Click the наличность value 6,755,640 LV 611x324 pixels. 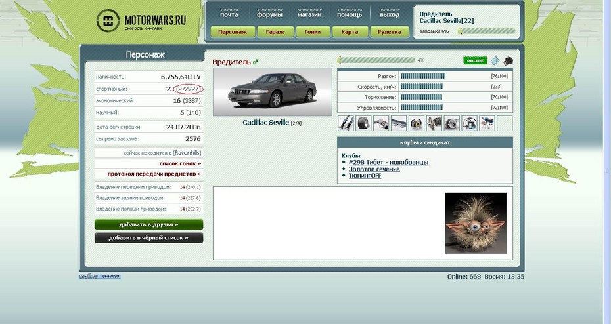click(181, 77)
